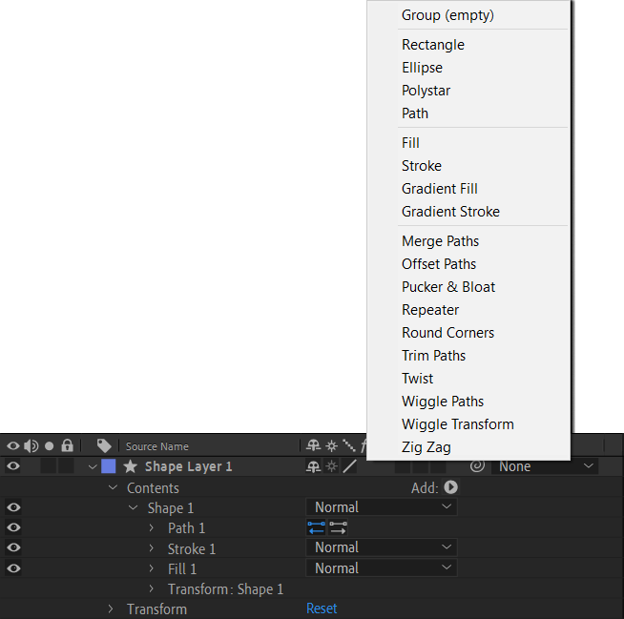This screenshot has height=619, width=624.
Task: Click the Add shape contents play button
Action: pos(450,487)
